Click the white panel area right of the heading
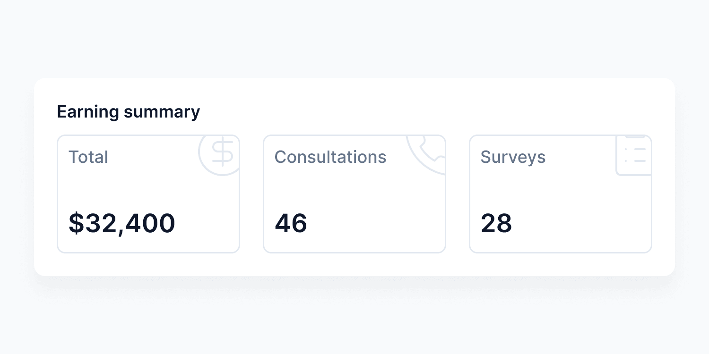This screenshot has width=709, height=354. coord(425,111)
